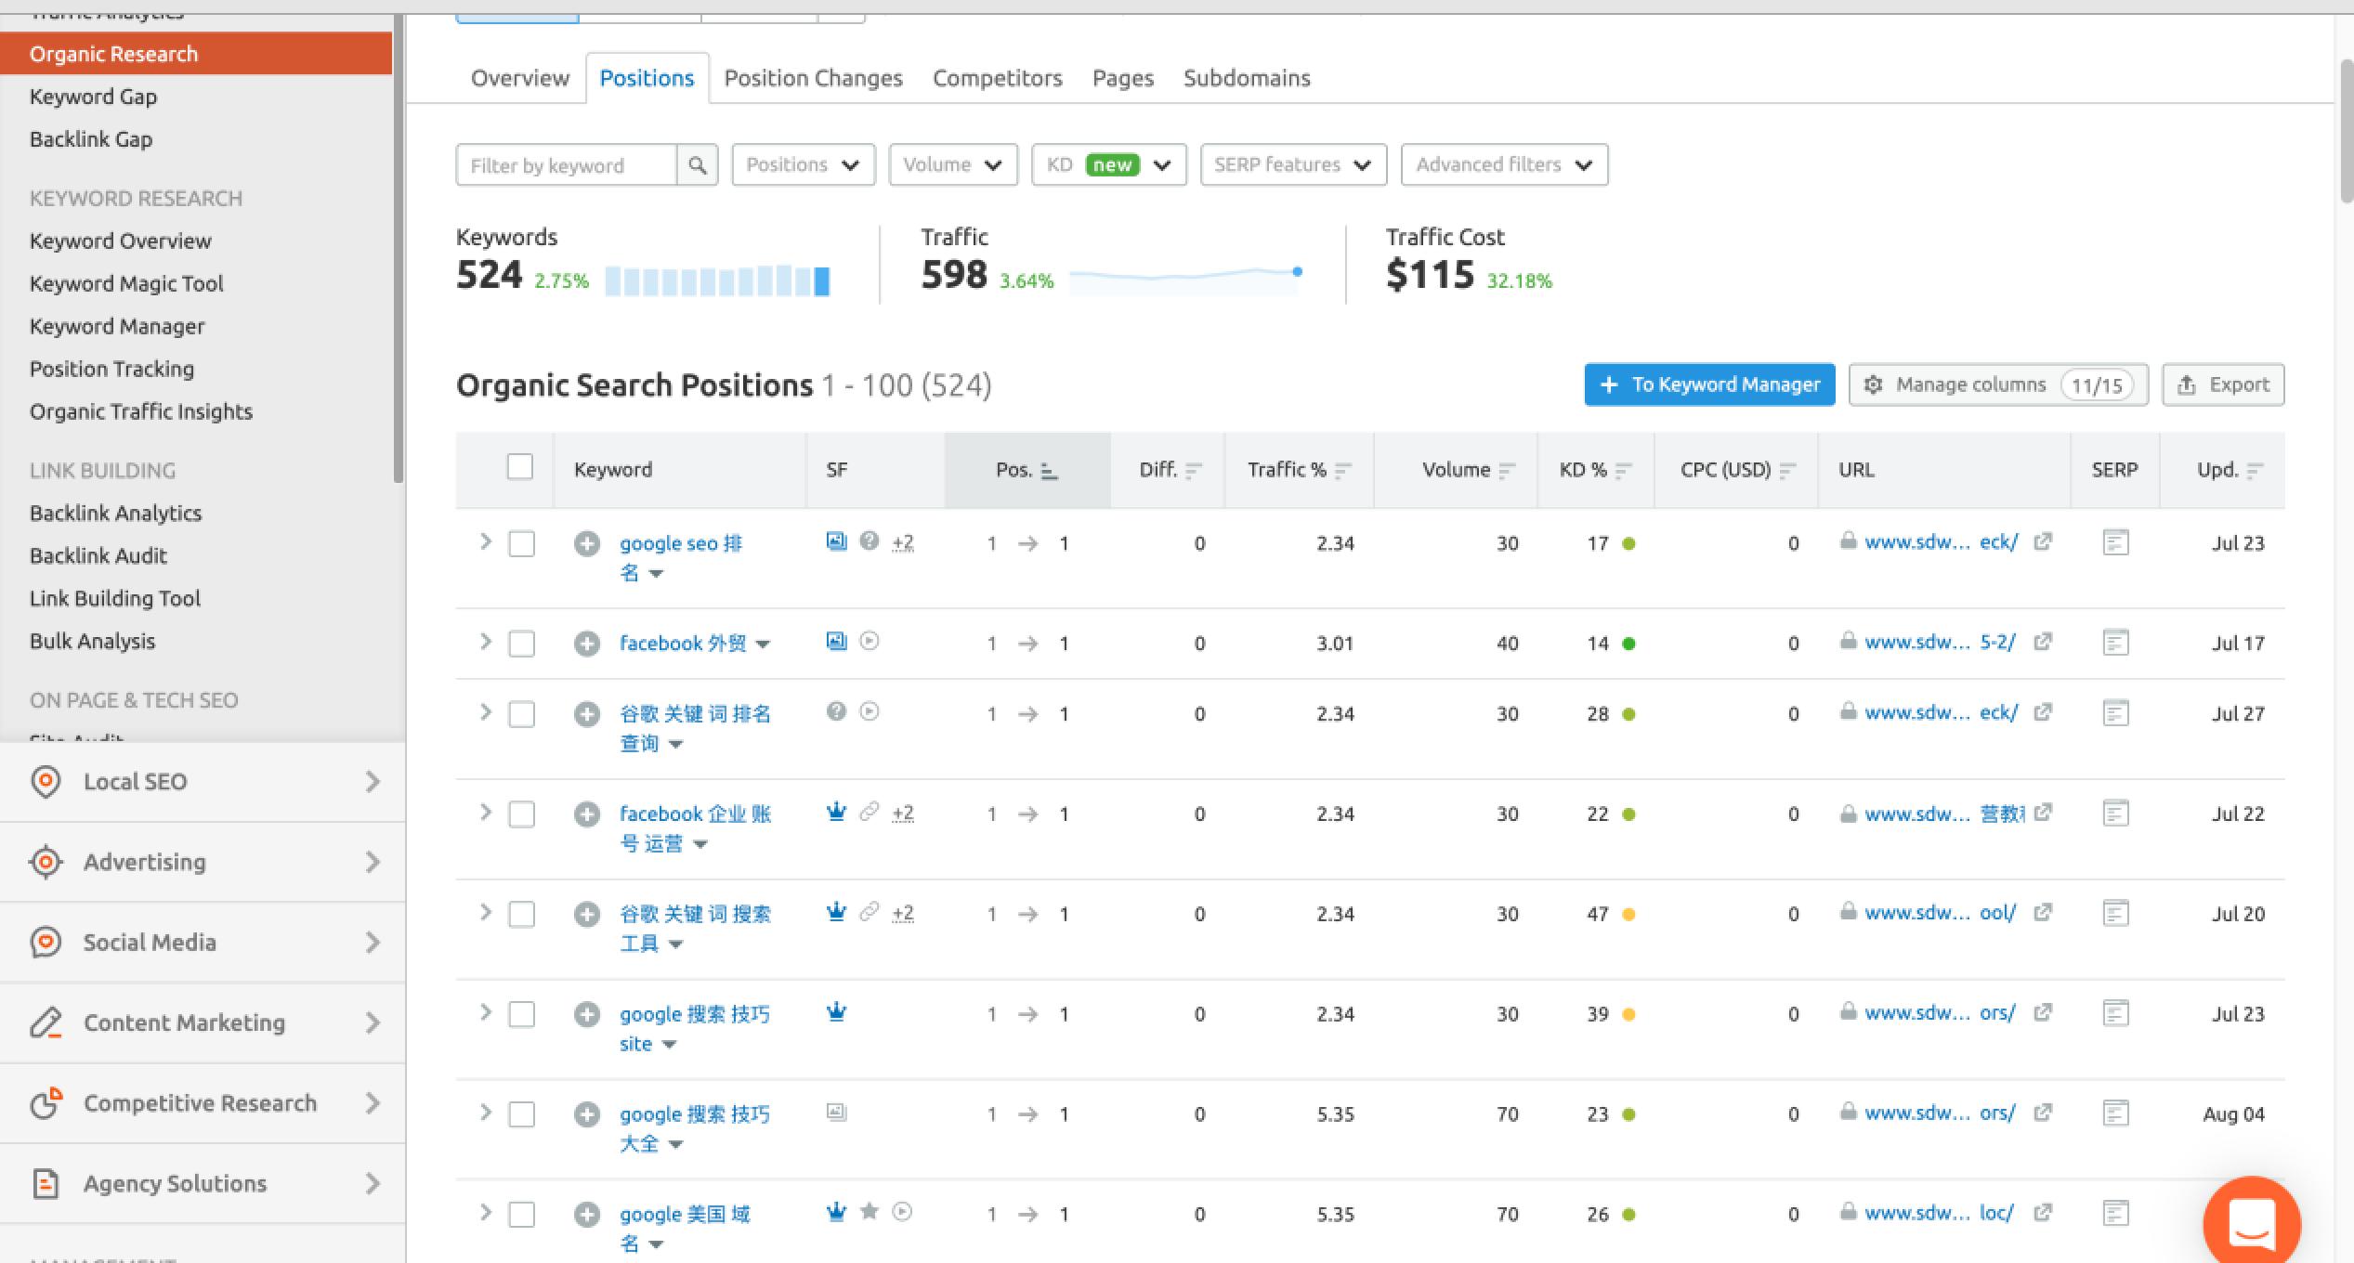Check the '谷歌 关键 词 排名 查询' row checkbox
This screenshot has height=1263, width=2354.
[x=522, y=715]
